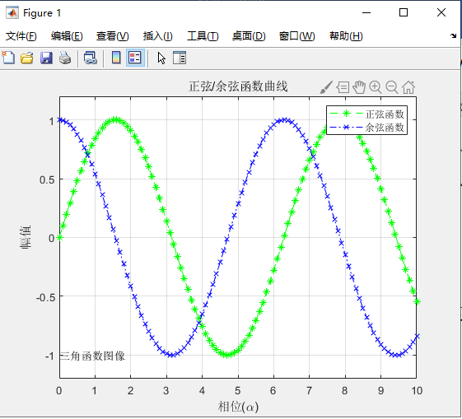Screen dimensions: 462x419
Task: Click the x-axis tick label 5
Action: [237, 391]
